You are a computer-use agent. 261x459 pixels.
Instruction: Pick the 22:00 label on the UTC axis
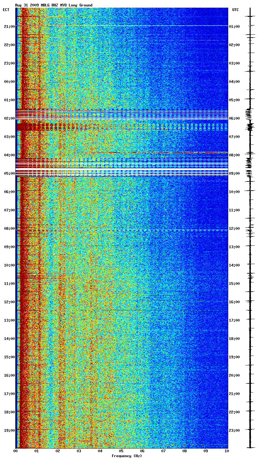(x=234, y=412)
